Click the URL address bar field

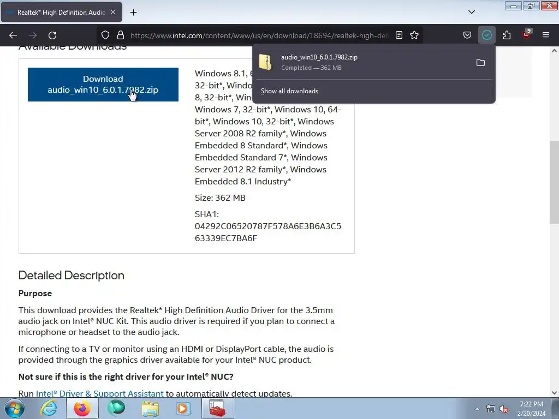click(259, 35)
